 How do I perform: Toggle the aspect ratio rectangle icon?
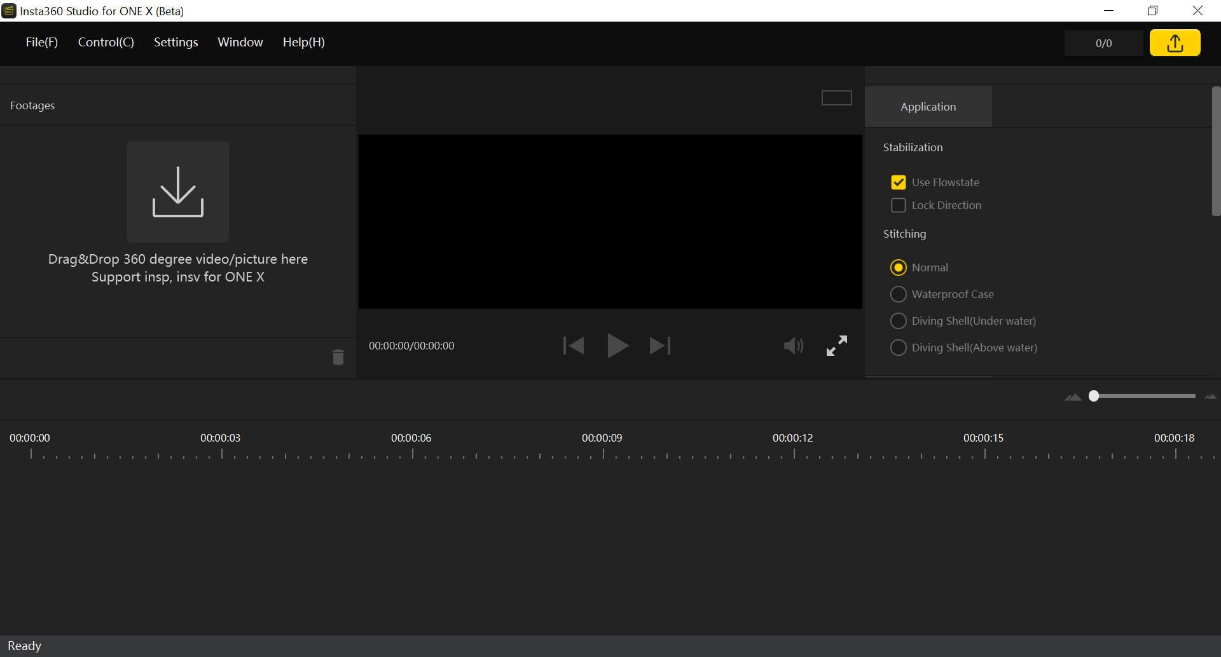coord(837,98)
